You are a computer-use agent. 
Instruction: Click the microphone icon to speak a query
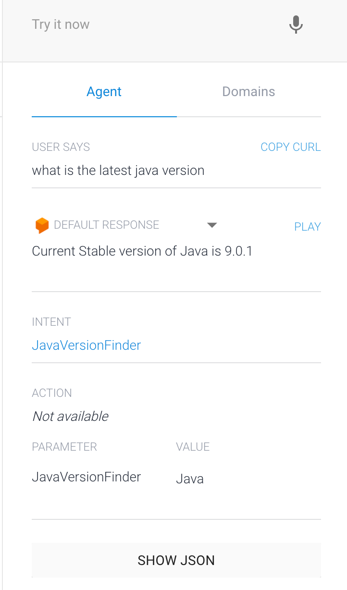(296, 25)
